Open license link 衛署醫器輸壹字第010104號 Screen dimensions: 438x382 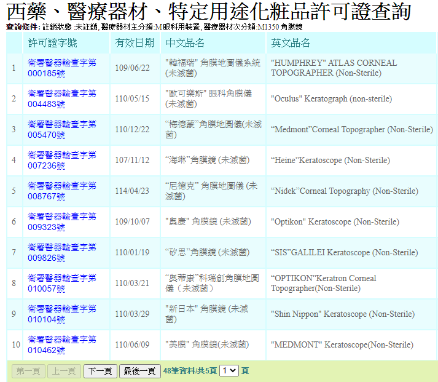tap(61, 314)
